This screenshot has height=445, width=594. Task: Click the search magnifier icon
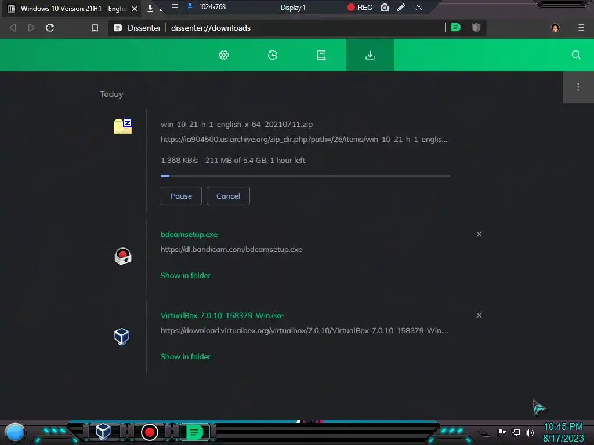point(576,55)
